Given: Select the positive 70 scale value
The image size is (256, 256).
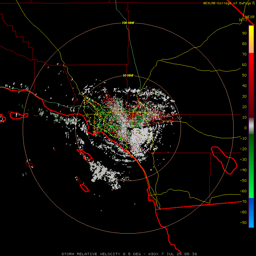Looking at the screenshot, I should pos(244,54).
